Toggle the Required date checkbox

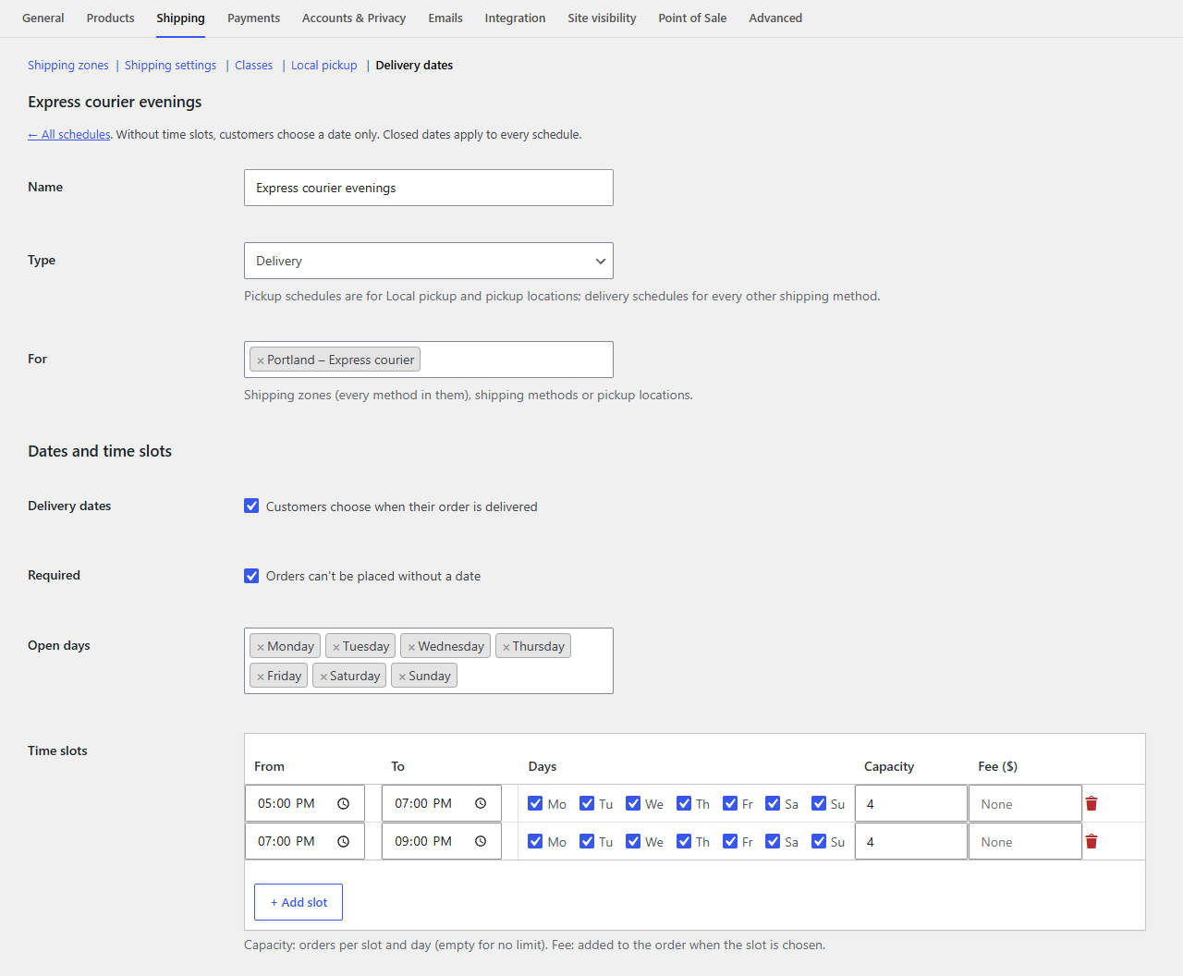[x=251, y=575]
